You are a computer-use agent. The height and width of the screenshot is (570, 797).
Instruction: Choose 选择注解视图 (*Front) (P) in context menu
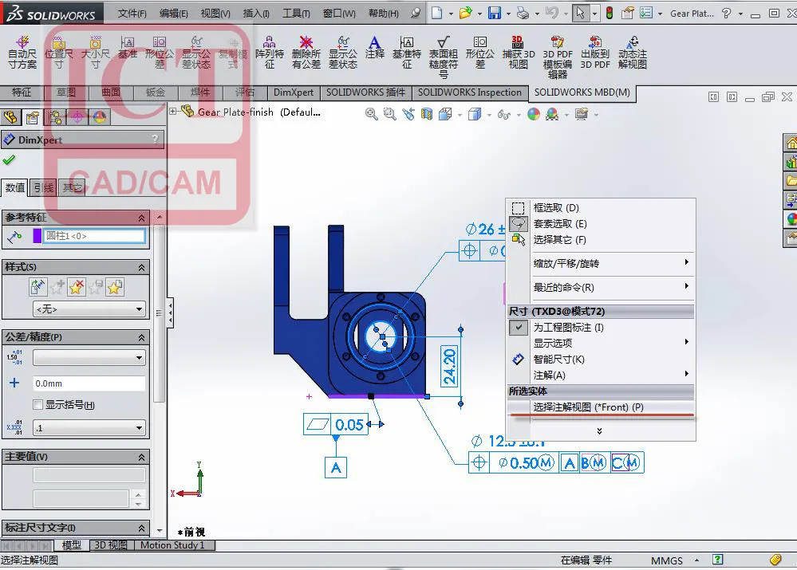pyautogui.click(x=601, y=407)
